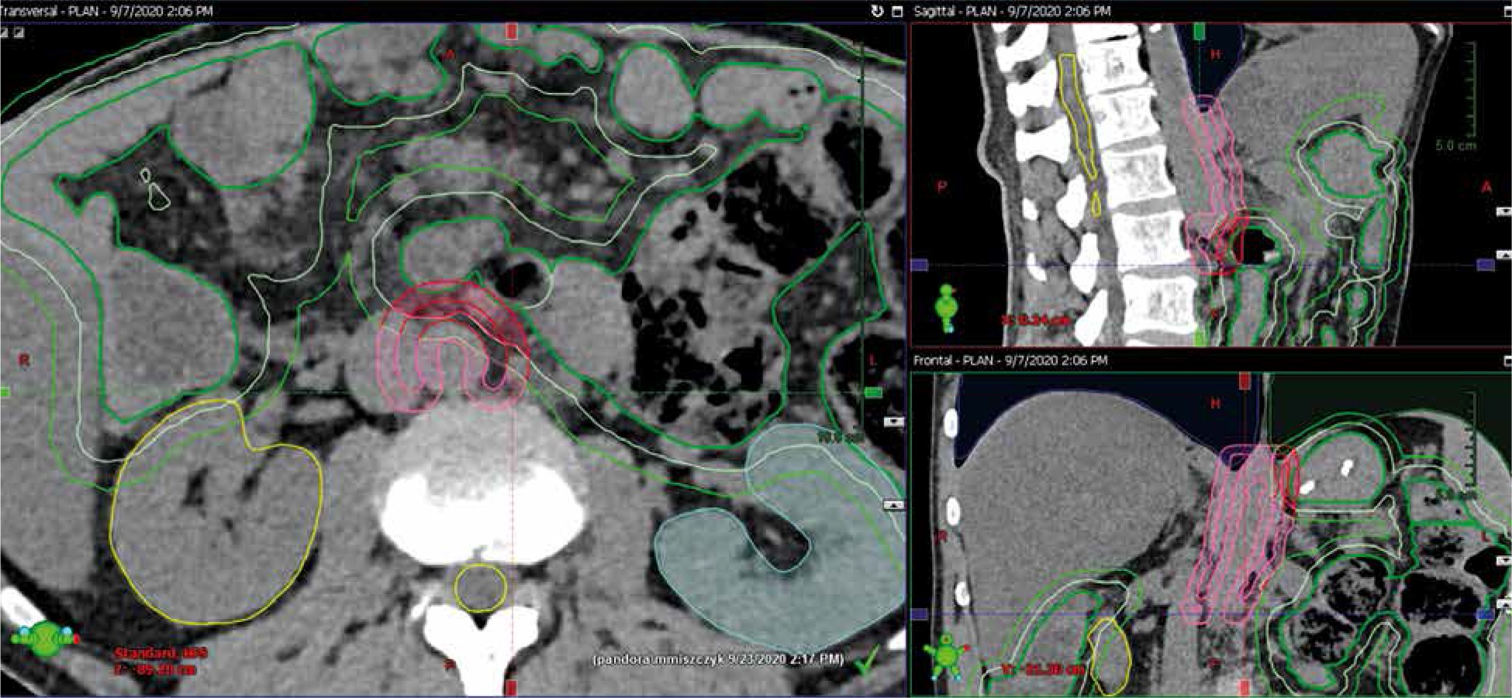Screen dimensions: 1512x698
Task: Select the Frontal - PLAN view title
Action: coord(1010,360)
